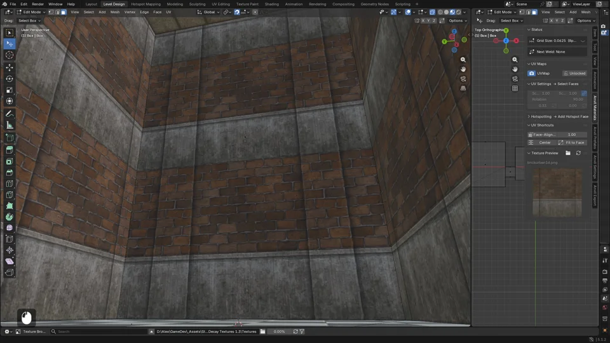
Task: Toggle X axis mirror in header
Action: point(423,20)
